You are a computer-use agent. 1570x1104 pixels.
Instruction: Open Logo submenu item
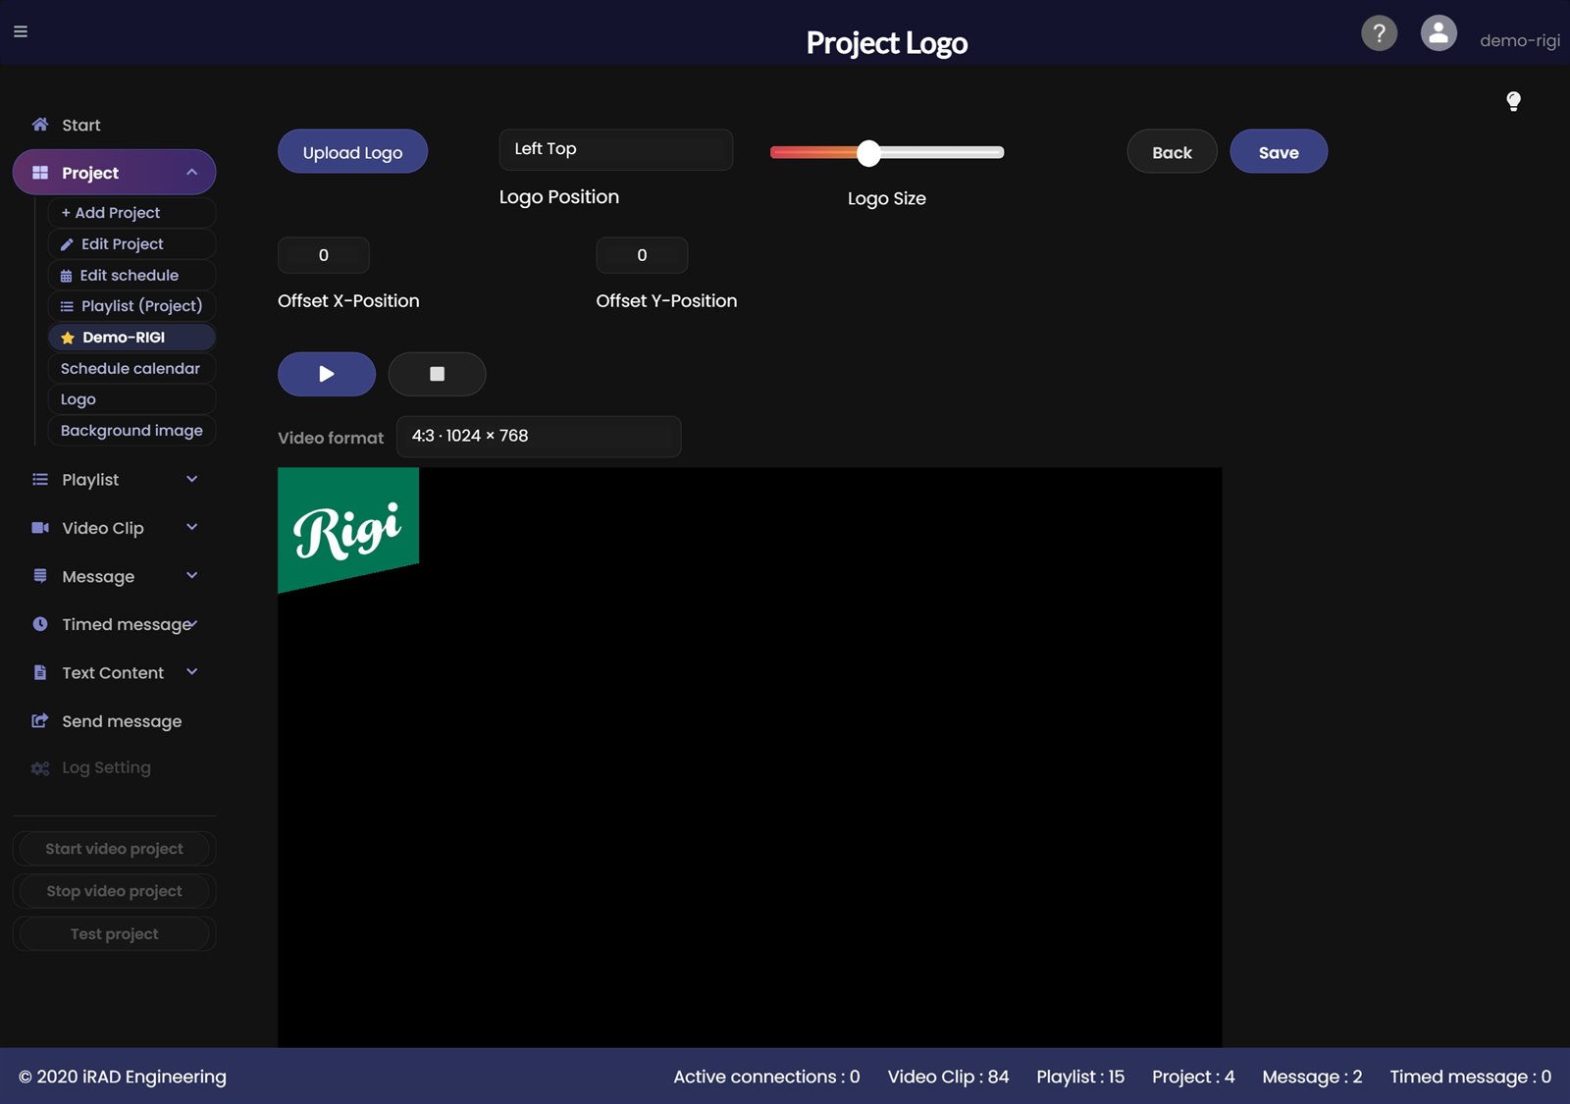pos(131,399)
